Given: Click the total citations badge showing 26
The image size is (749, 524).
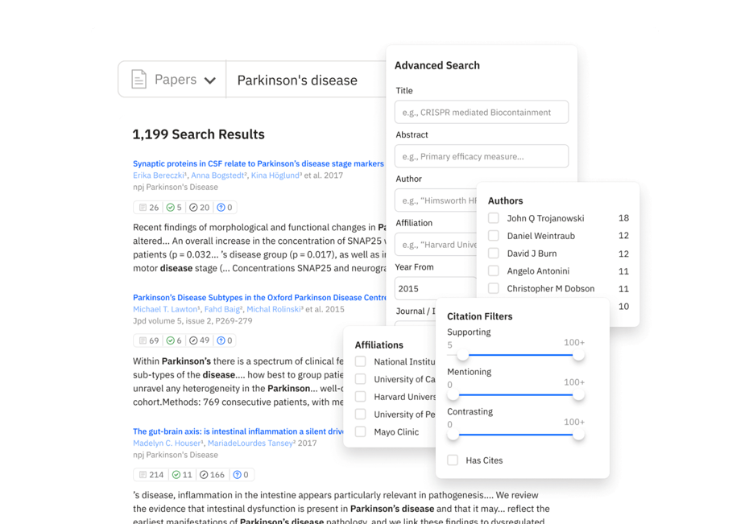Looking at the screenshot, I should click(147, 207).
